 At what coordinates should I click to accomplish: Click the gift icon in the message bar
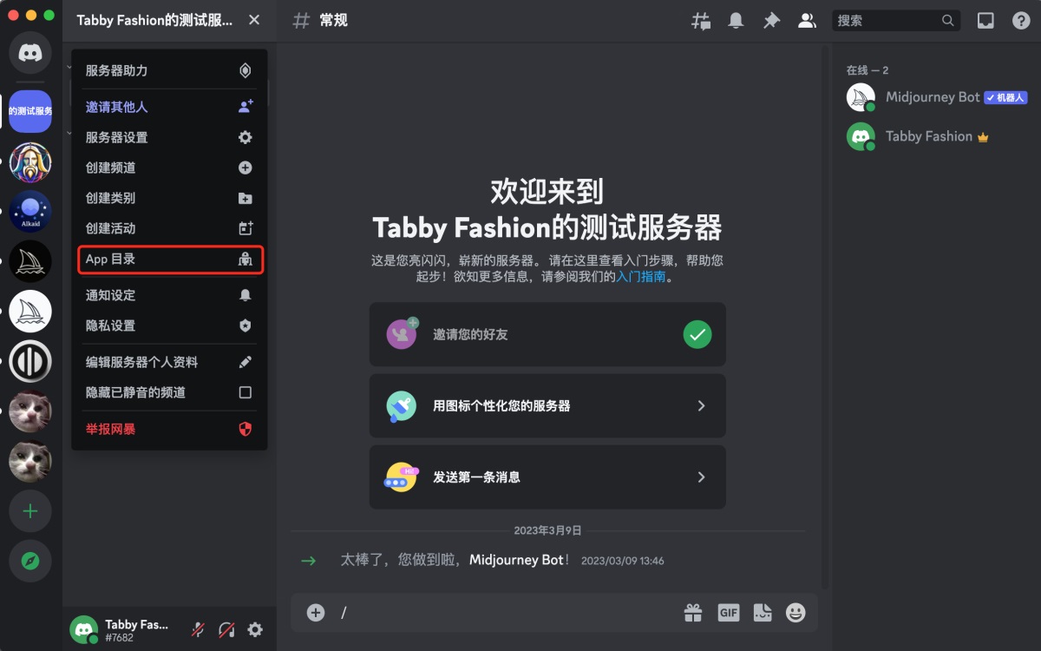coord(692,612)
